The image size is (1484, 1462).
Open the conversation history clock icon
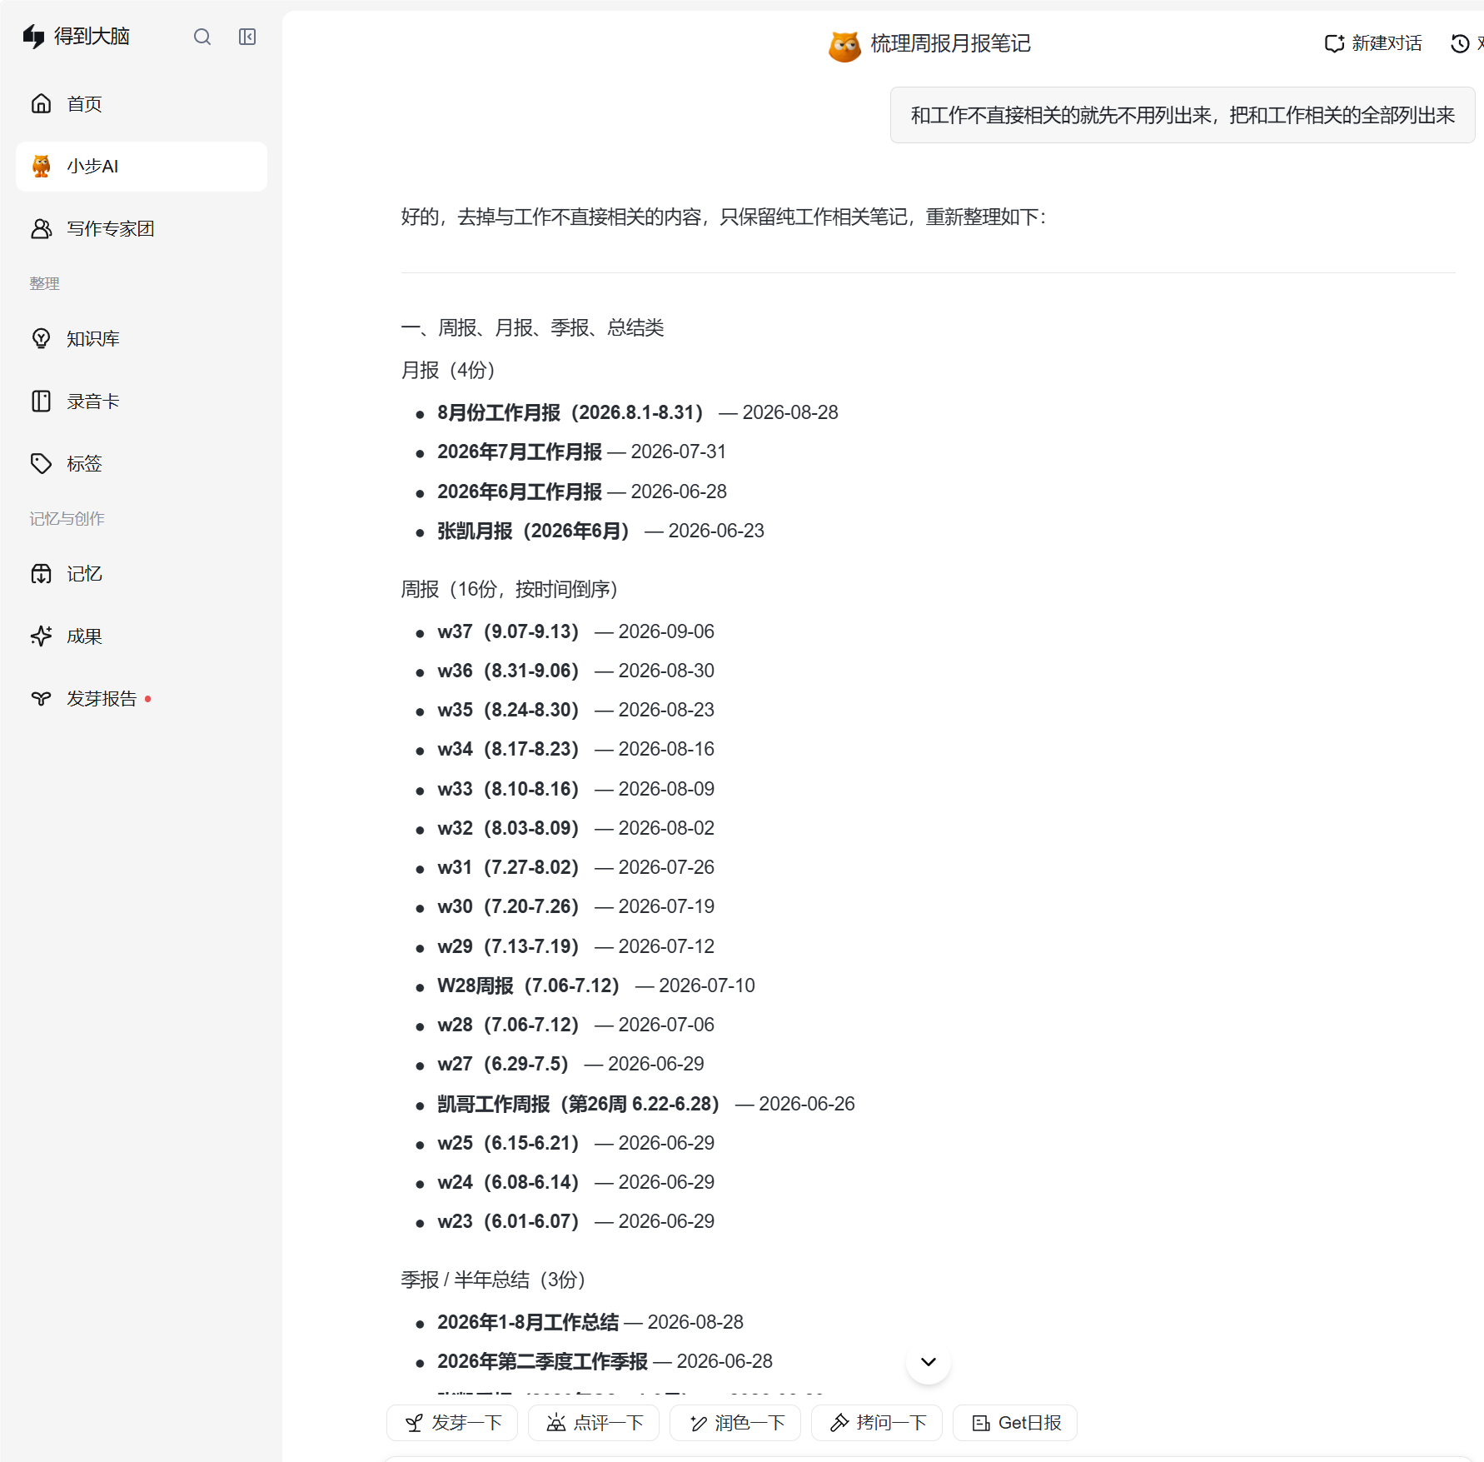coord(1460,43)
